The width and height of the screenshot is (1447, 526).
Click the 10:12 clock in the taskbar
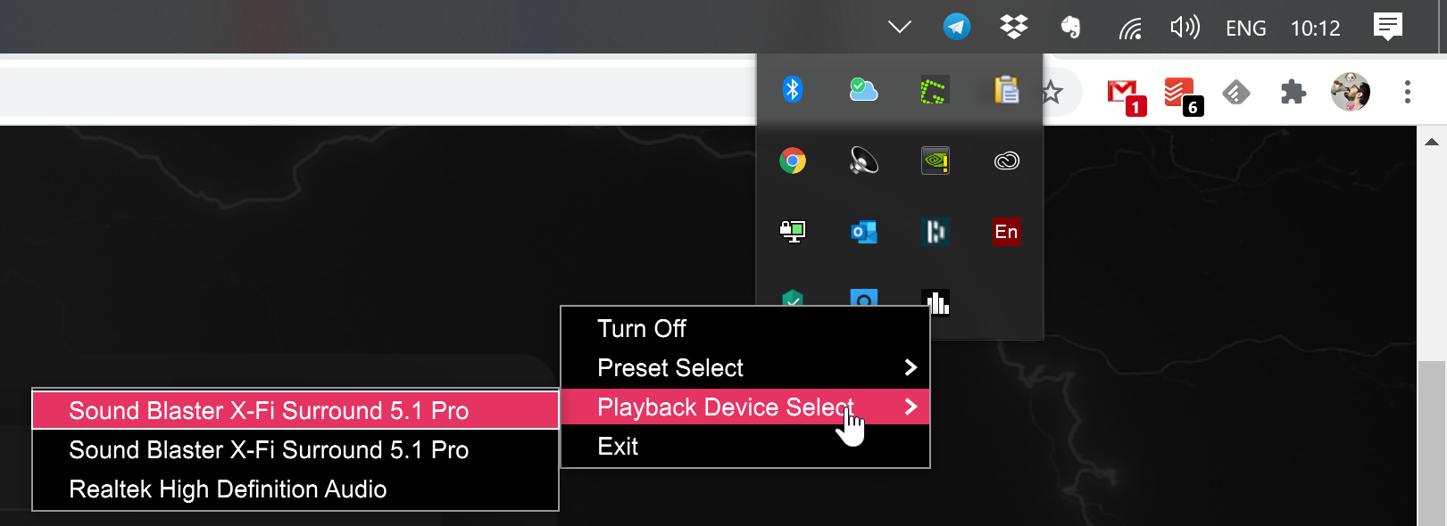click(1315, 28)
